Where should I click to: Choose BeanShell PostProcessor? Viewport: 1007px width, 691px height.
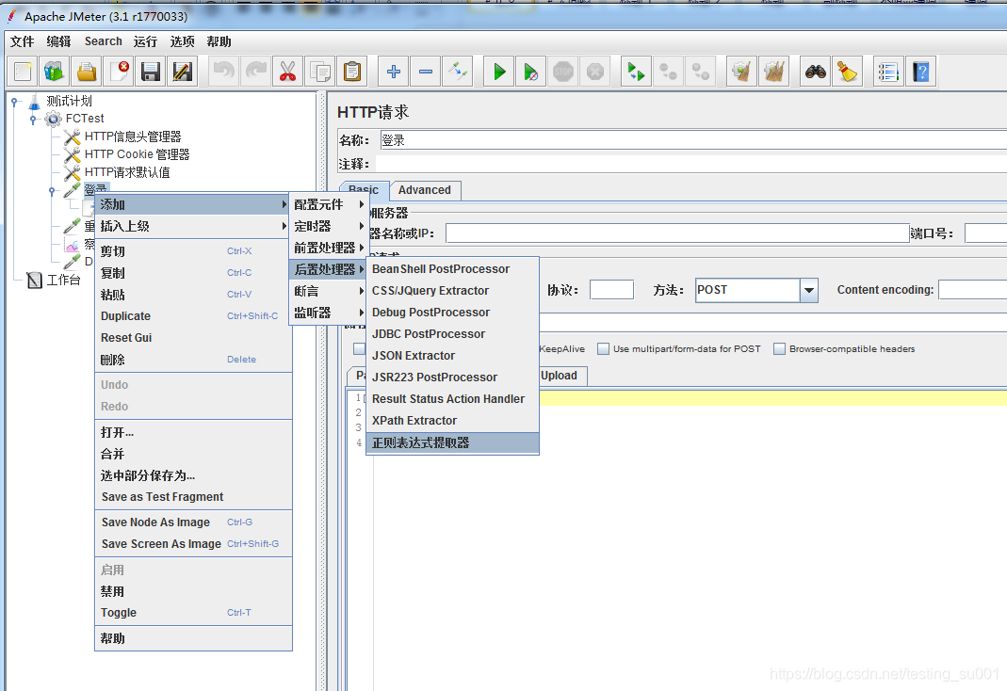pyautogui.click(x=452, y=269)
